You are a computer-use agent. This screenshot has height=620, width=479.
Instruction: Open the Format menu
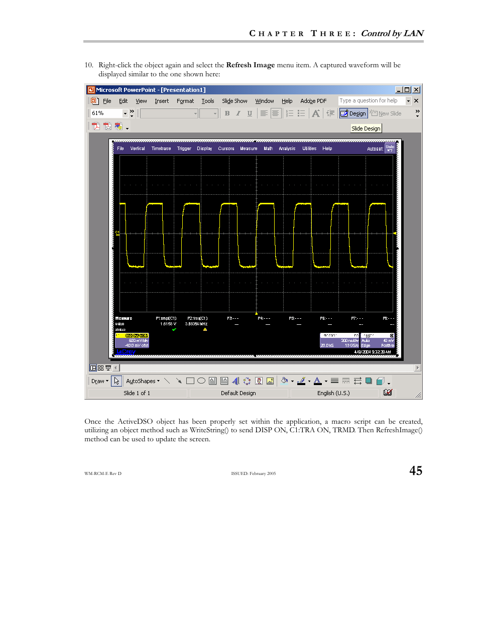(185, 101)
